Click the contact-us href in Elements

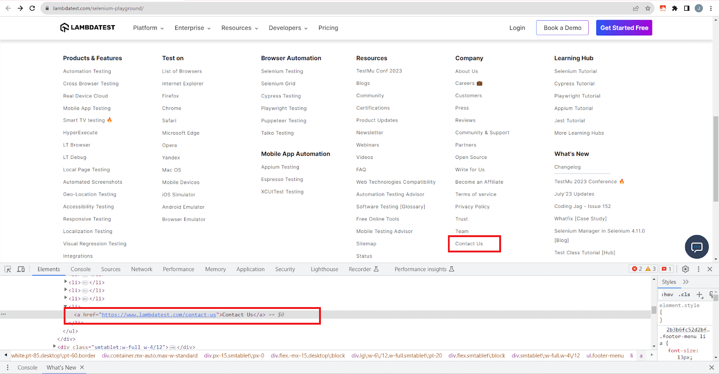[159, 315]
